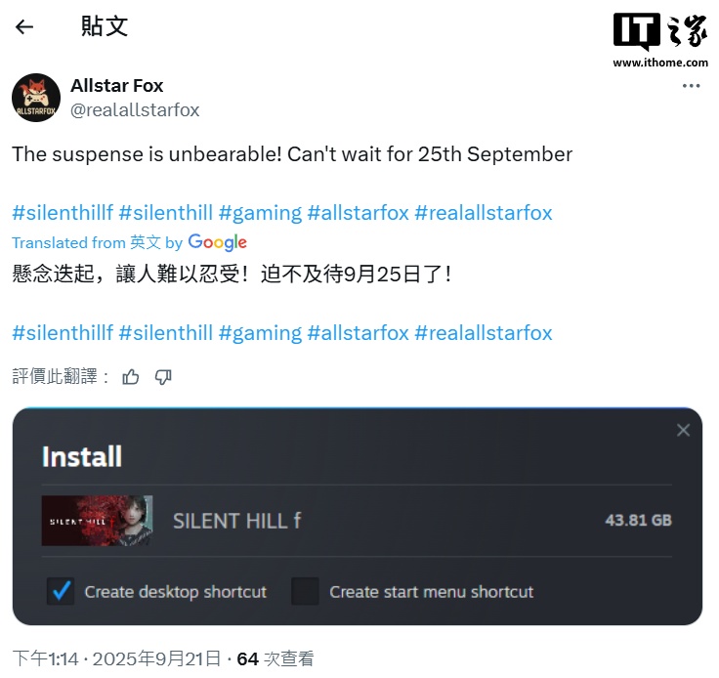Rate translation with thumbs up
The height and width of the screenshot is (678, 719).
click(x=131, y=377)
